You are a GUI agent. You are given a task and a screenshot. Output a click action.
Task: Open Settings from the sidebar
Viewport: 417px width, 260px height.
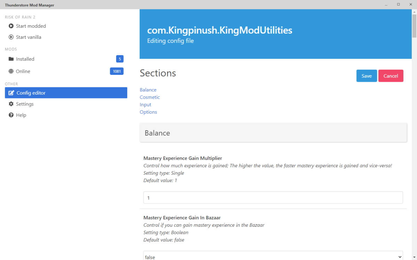pos(25,104)
